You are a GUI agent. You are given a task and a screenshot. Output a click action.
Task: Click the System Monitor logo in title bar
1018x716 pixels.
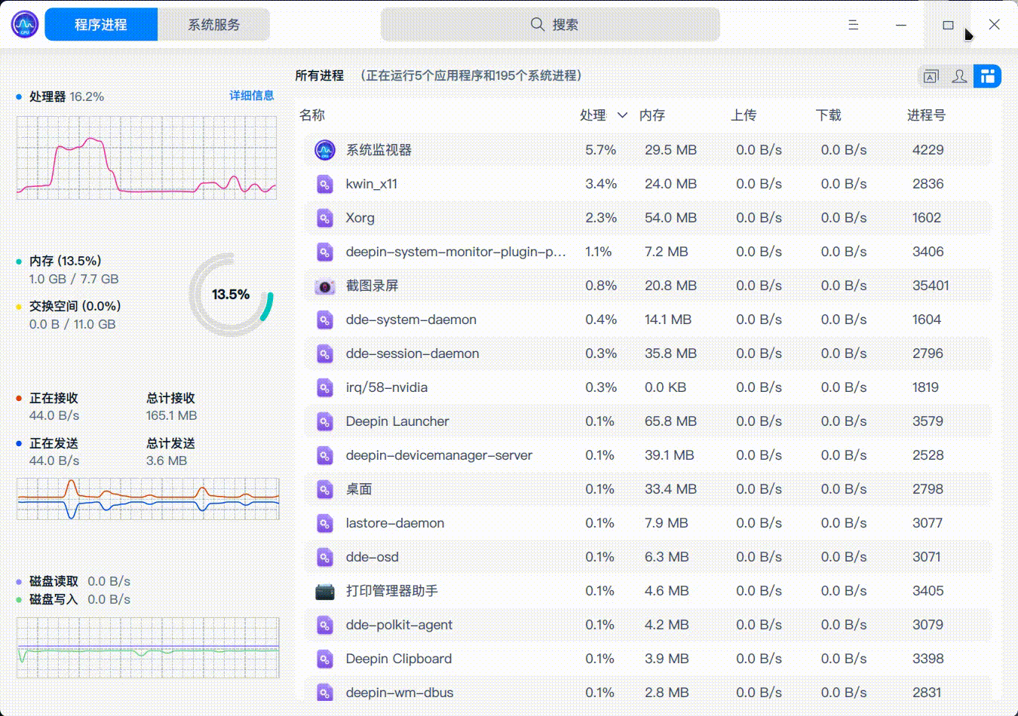point(23,23)
